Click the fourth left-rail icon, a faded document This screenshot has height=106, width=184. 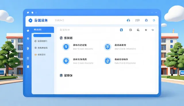tap(28, 58)
